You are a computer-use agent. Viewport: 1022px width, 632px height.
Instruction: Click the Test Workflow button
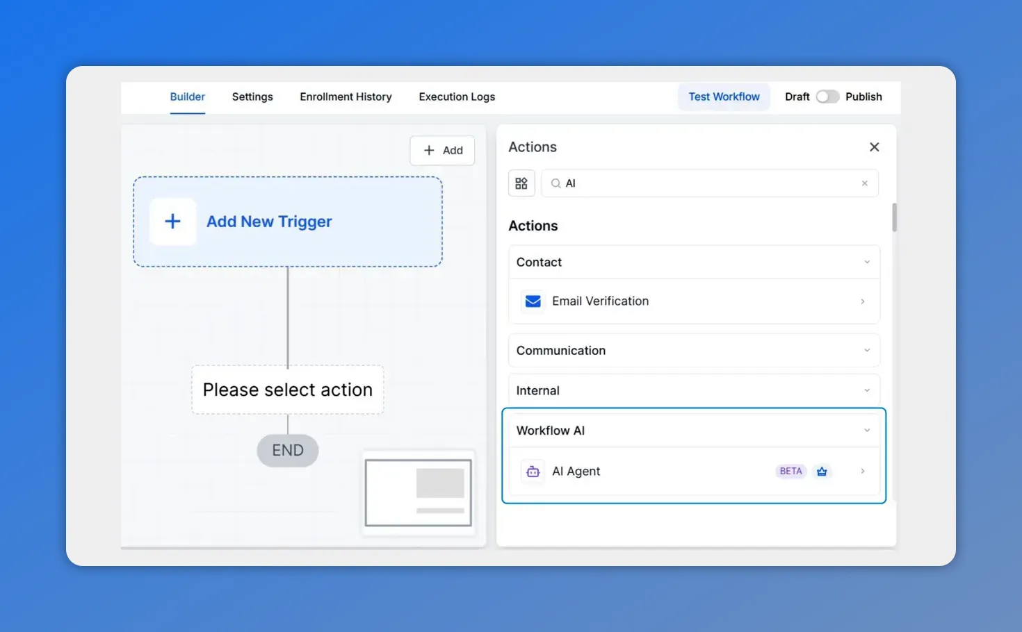pos(724,97)
